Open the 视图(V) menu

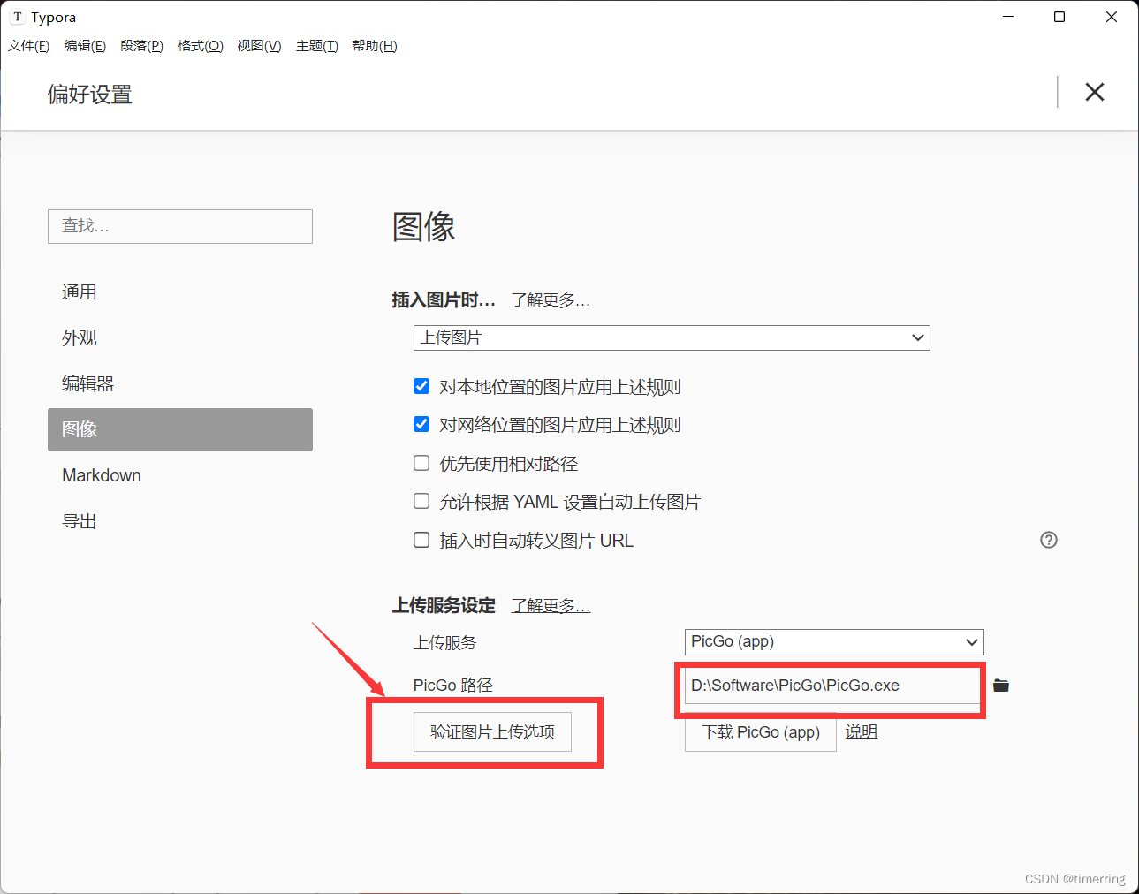point(259,46)
